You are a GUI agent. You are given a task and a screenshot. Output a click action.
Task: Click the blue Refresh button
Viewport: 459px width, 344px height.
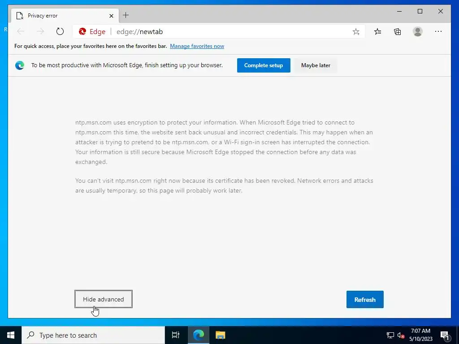(365, 299)
